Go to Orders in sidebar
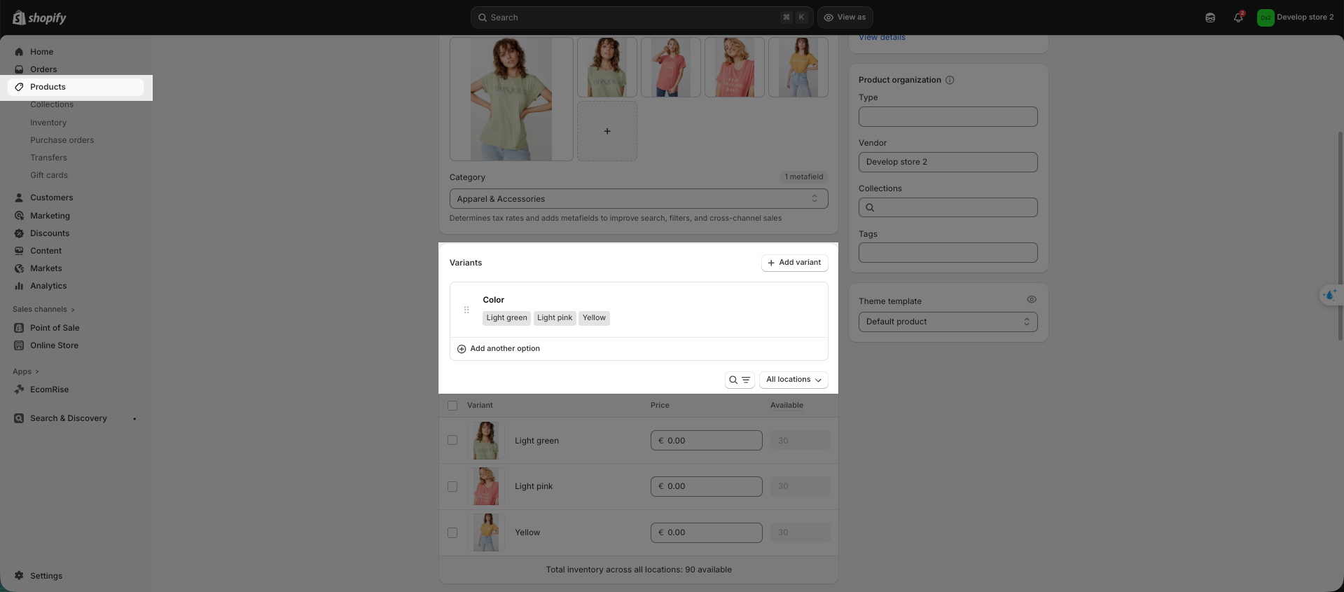 (43, 69)
